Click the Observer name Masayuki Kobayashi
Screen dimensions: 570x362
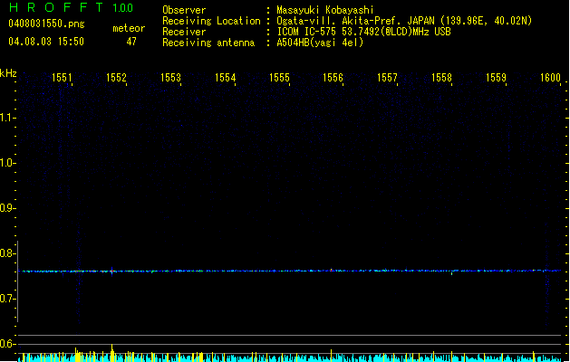324,10
